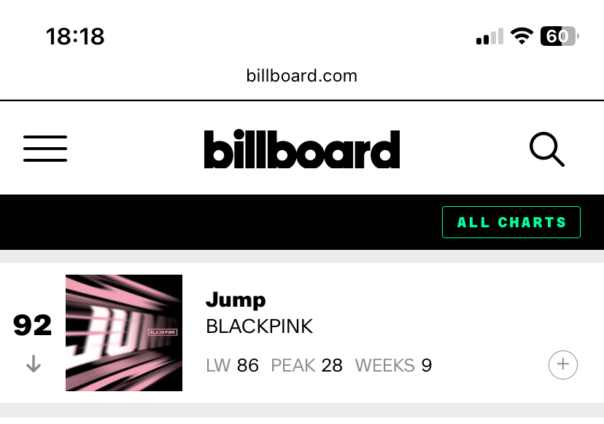Select the Jump song title
Image resolution: width=604 pixels, height=424 pixels.
pyautogui.click(x=236, y=299)
